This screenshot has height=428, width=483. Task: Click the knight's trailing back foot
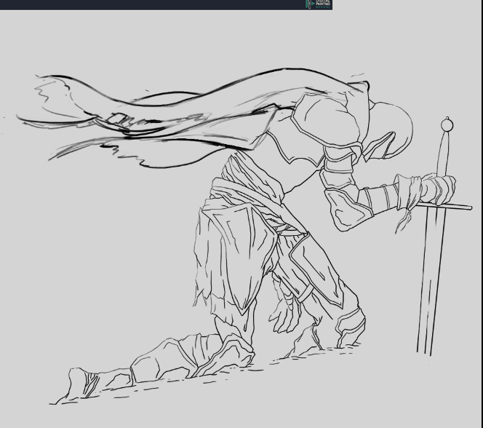(80, 384)
